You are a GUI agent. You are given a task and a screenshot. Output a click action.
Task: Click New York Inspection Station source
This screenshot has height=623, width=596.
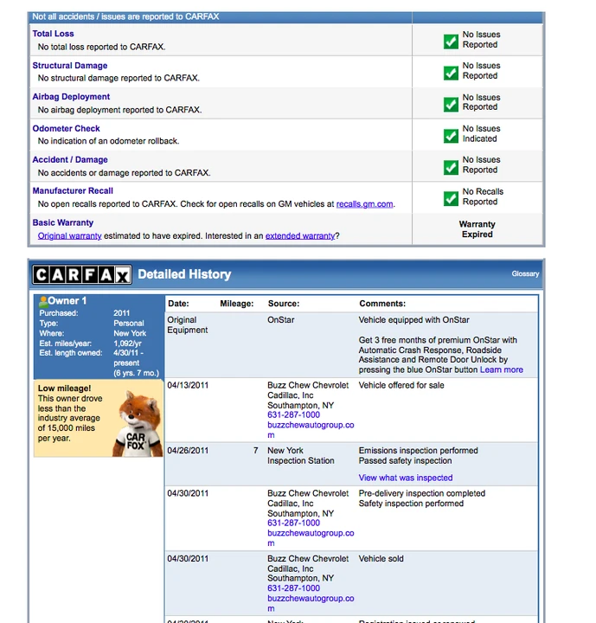301,456
